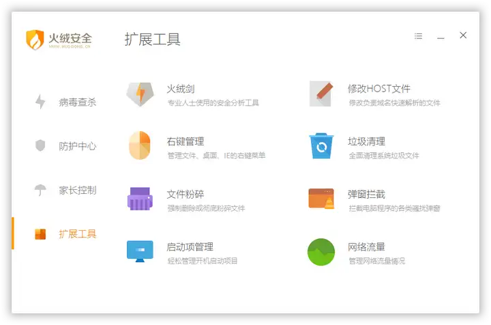Open the 火绒剑 pentagon lightning icon

click(x=140, y=94)
